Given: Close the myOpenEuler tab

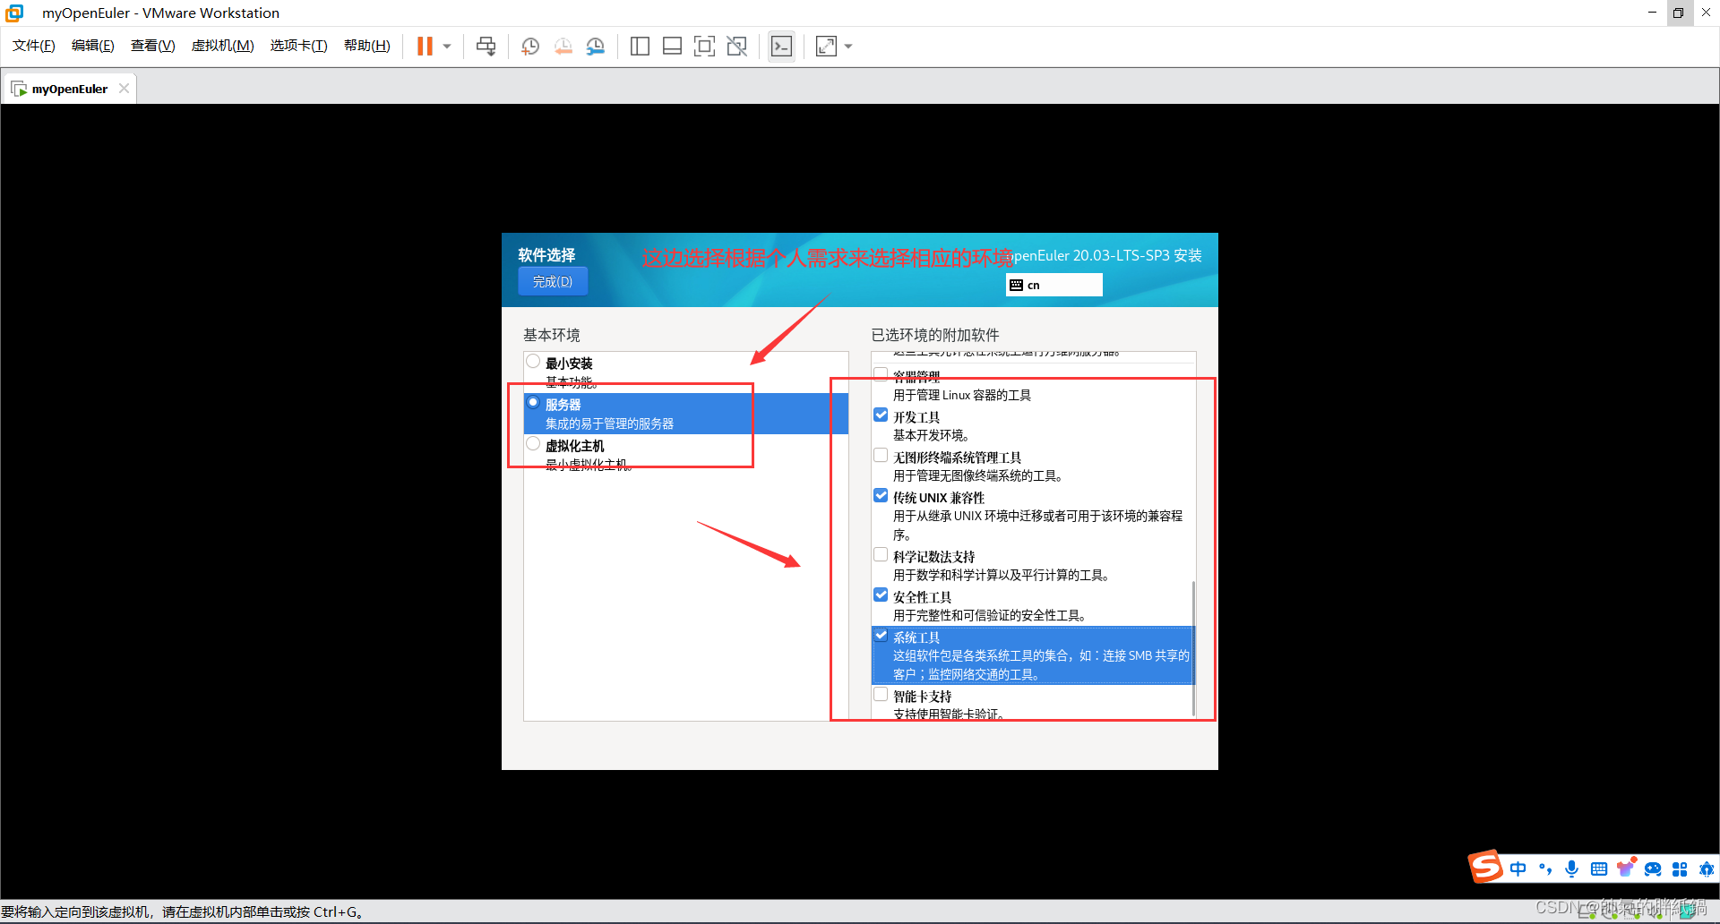Looking at the screenshot, I should [124, 88].
